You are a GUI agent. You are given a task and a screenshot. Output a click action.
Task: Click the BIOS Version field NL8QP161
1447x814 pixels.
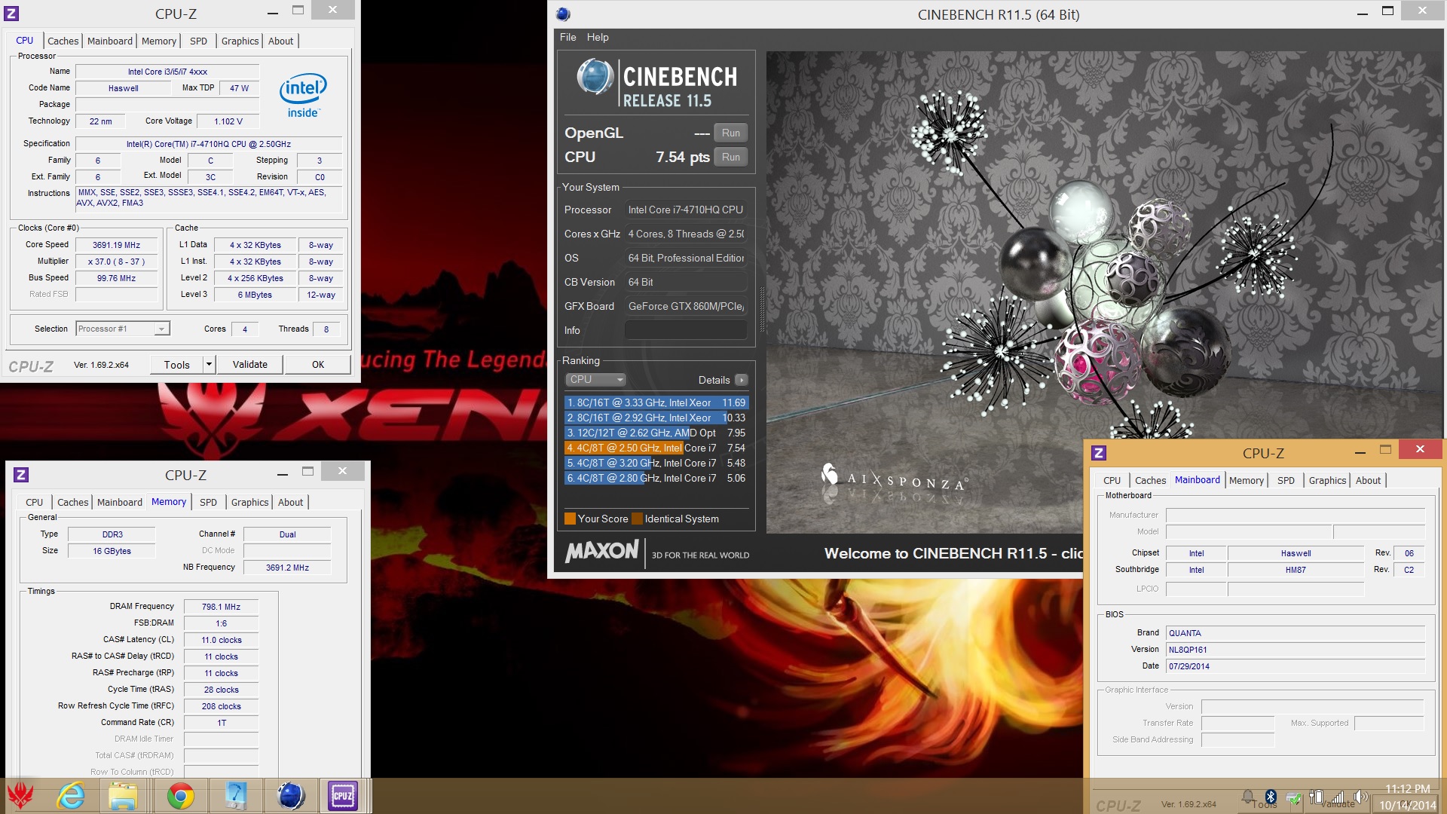[x=1296, y=650]
